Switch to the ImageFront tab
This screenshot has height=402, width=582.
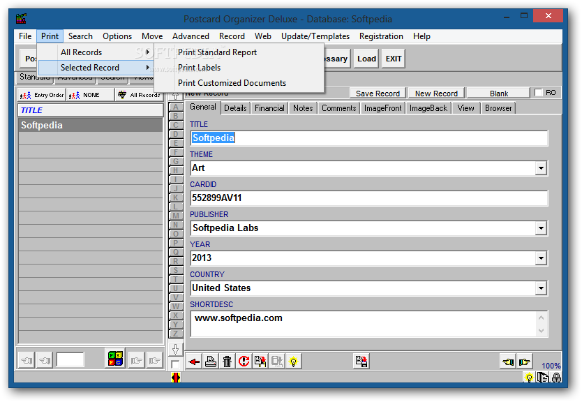382,108
